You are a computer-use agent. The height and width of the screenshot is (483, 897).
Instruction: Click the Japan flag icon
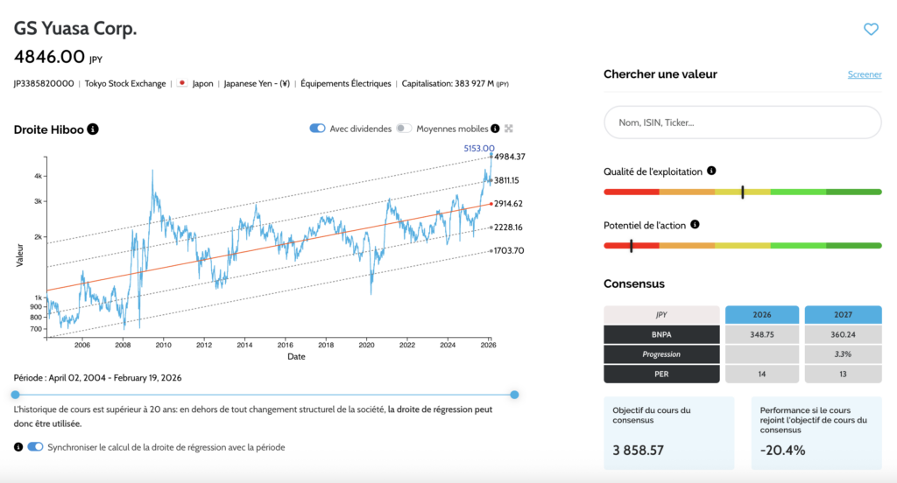pyautogui.click(x=182, y=84)
